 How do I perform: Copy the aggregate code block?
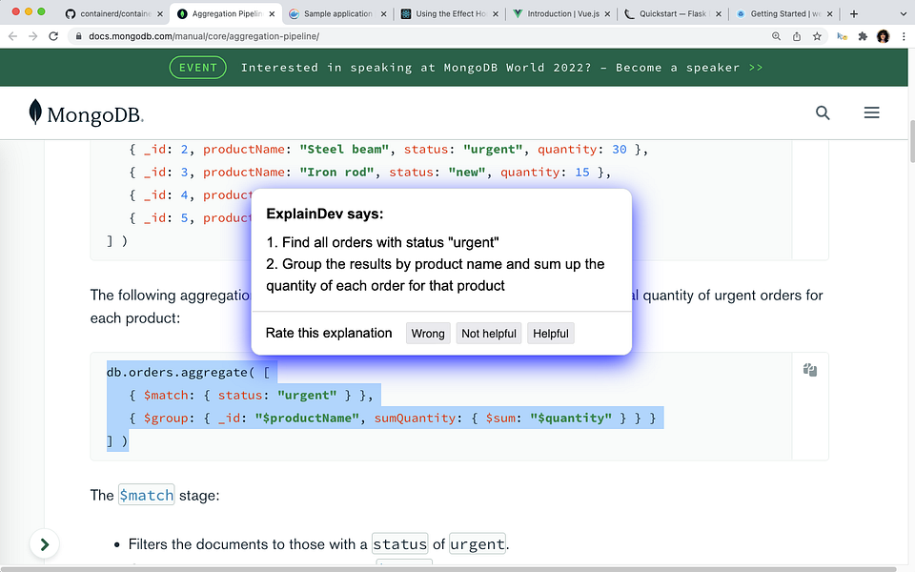810,370
